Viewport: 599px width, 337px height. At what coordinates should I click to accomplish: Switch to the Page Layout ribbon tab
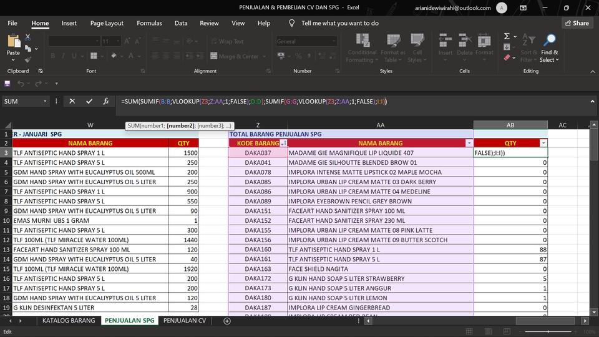point(107,23)
